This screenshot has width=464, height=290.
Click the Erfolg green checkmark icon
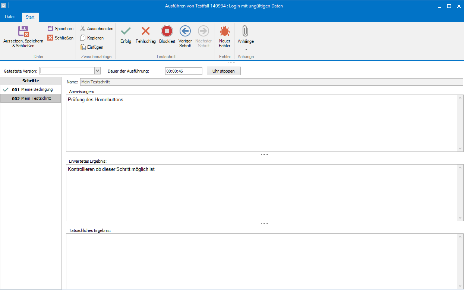click(x=126, y=31)
